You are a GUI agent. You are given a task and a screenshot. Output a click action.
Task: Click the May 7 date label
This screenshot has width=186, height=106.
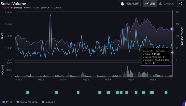[131, 79]
